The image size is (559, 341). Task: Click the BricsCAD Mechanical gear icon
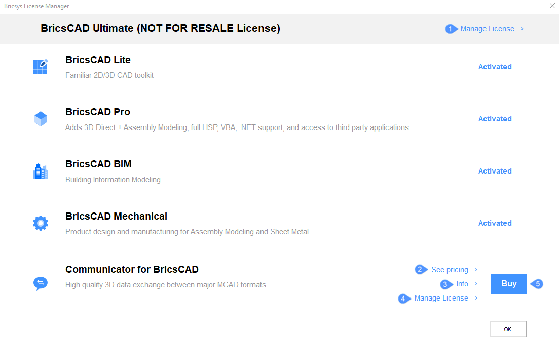40,223
